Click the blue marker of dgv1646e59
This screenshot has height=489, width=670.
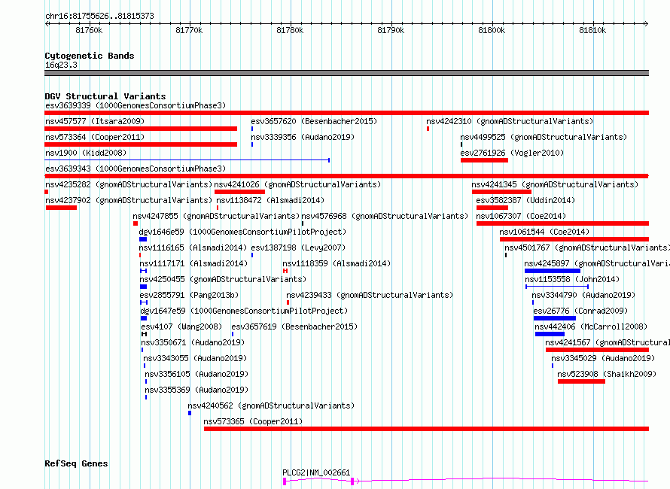point(143,239)
